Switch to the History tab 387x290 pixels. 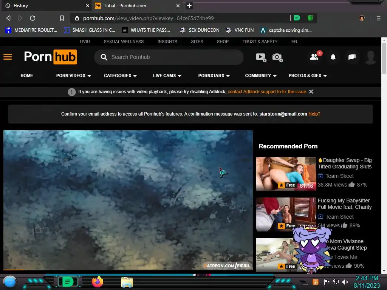46,5
